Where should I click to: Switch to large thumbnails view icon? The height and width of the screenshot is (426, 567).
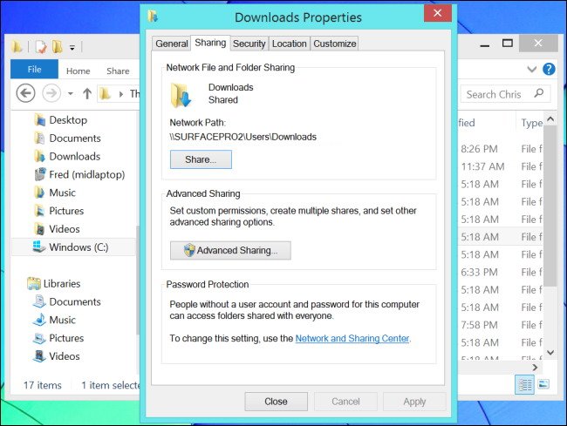[544, 384]
